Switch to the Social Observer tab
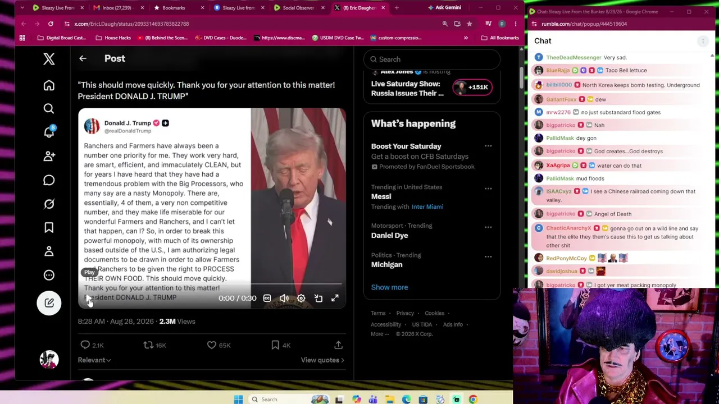Image resolution: width=719 pixels, height=404 pixels. (x=298, y=8)
